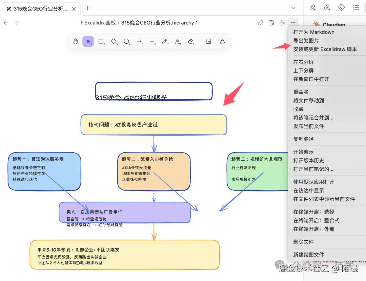Select the Rectangle shape tool
This screenshot has height=281, width=366.
(x=101, y=41)
